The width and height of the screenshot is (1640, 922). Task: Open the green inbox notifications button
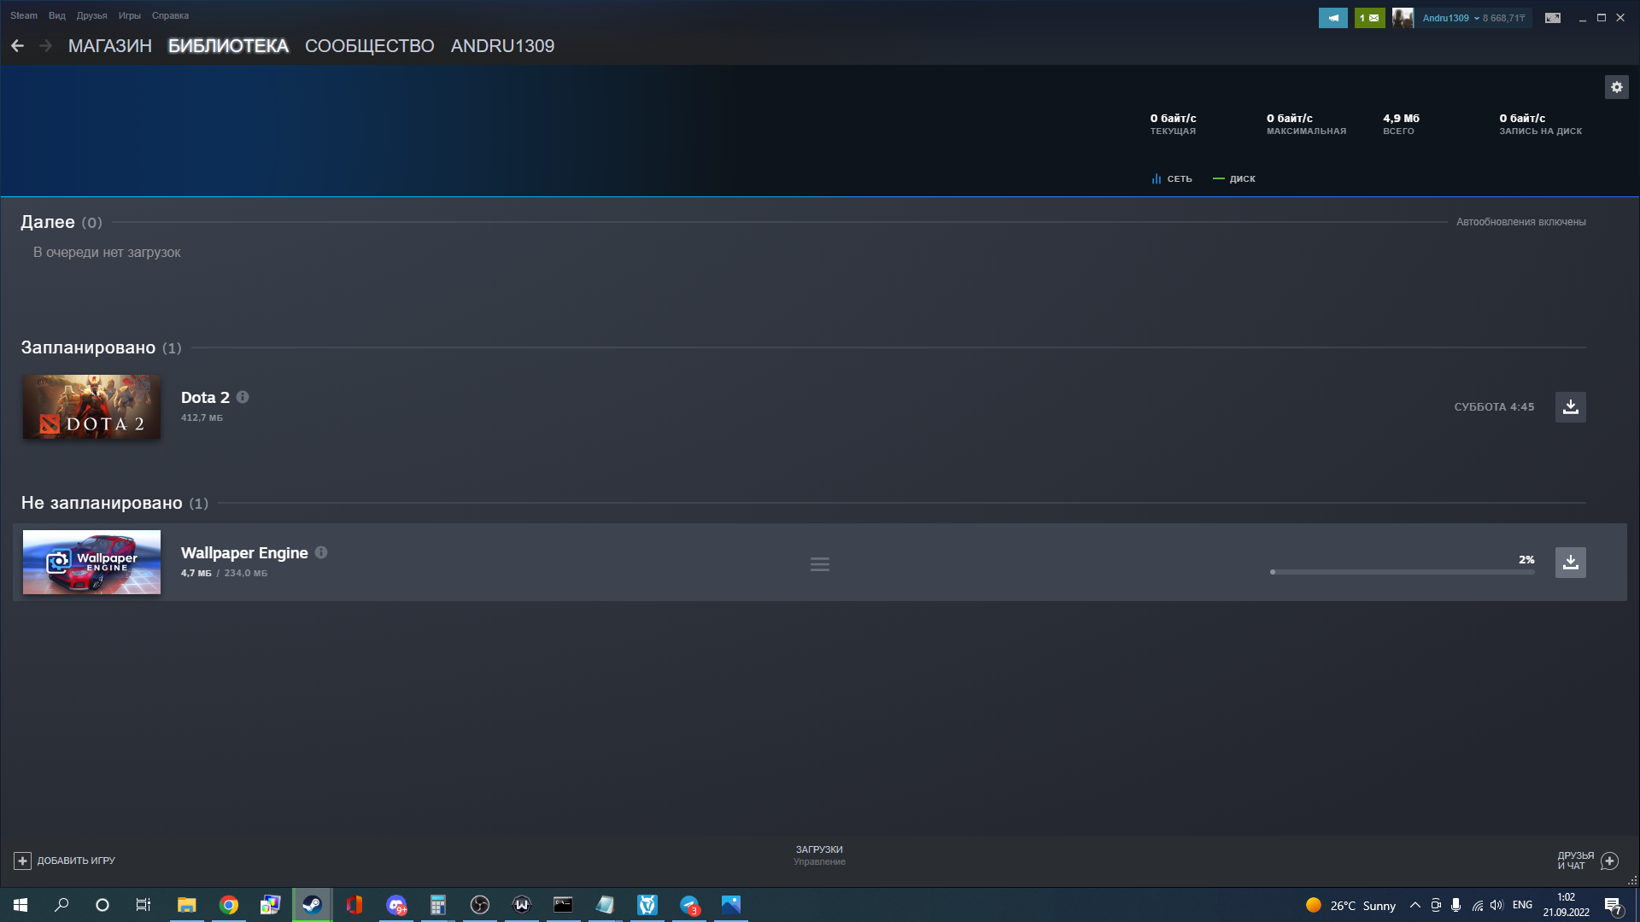(1369, 18)
